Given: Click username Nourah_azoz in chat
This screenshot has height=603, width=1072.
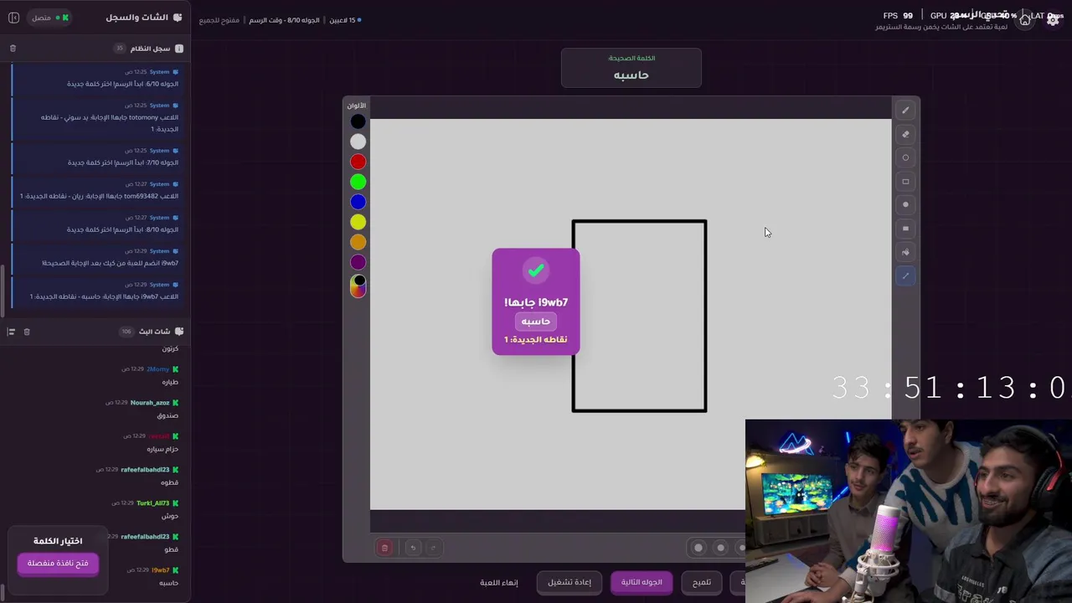Looking at the screenshot, I should point(150,403).
